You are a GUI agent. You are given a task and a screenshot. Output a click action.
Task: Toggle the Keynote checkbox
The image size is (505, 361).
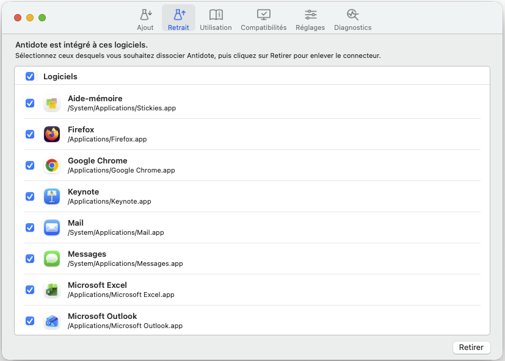(30, 196)
